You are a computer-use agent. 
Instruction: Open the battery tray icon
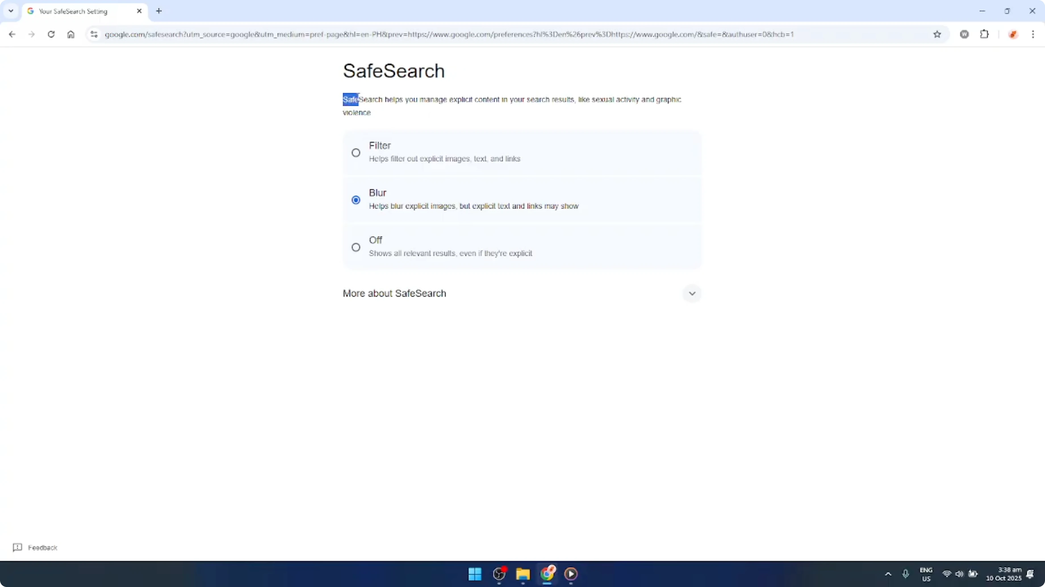coord(973,574)
